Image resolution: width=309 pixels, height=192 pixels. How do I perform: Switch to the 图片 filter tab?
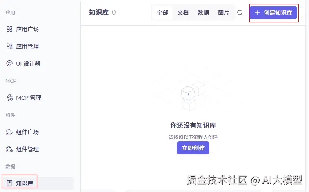[223, 13]
